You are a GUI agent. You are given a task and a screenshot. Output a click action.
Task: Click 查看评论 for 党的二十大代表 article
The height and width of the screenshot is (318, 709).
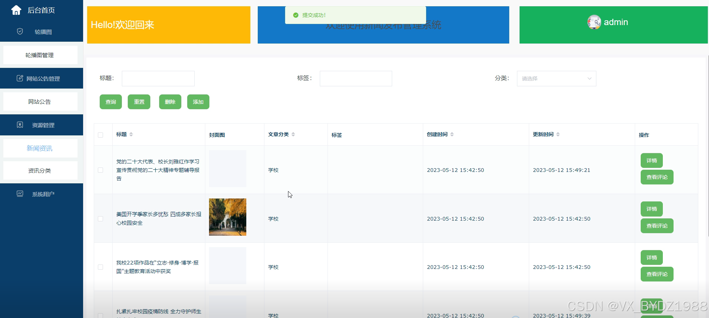657,177
